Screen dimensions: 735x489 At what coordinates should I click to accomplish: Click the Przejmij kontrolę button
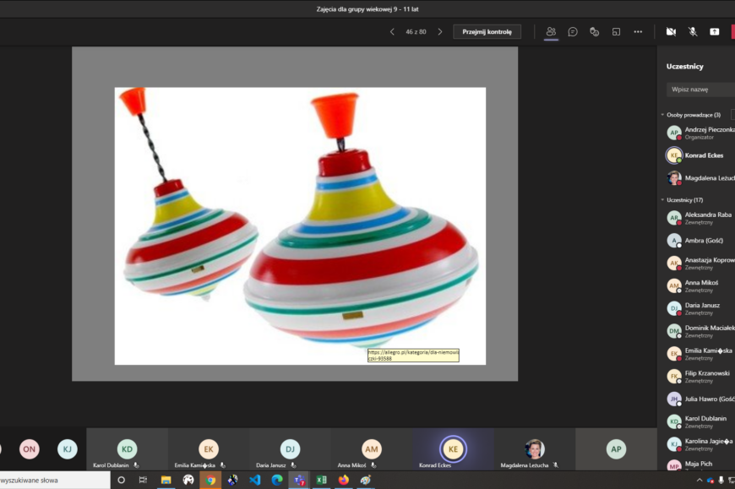487,32
